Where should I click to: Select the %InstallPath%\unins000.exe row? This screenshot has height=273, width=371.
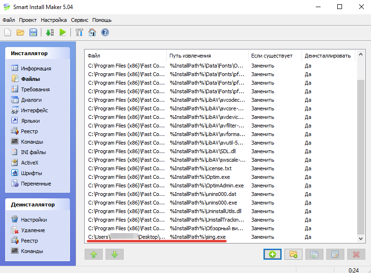coord(221,203)
